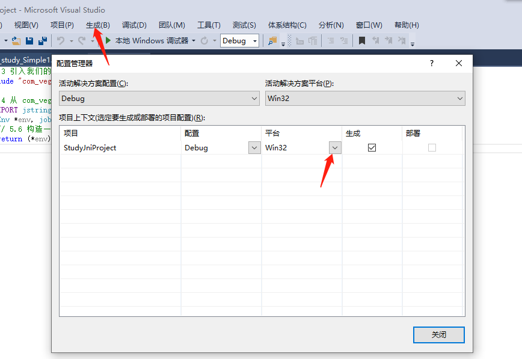Click the increase indent toolbar icon
This screenshot has width=522, height=359.
pos(313,41)
